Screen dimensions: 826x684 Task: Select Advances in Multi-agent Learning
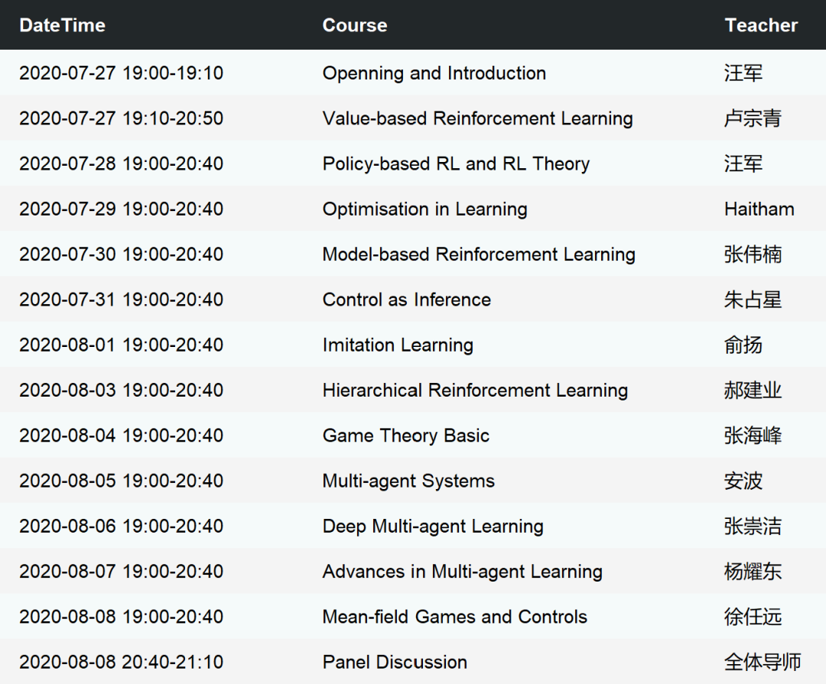point(462,572)
